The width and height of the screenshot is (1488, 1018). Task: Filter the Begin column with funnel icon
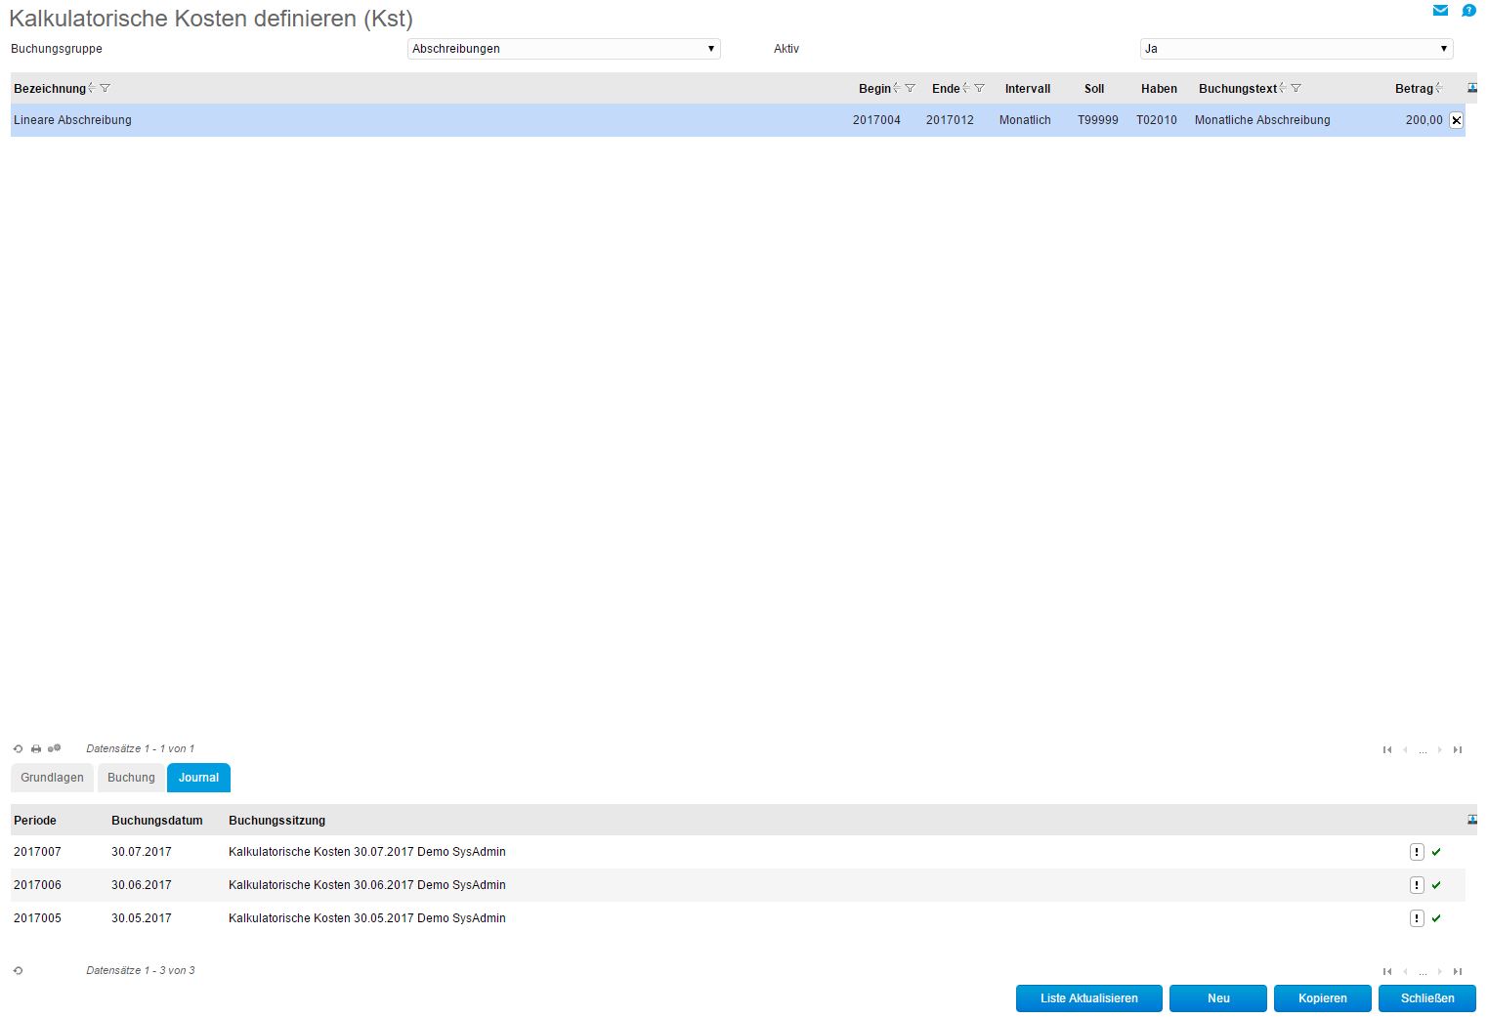(x=911, y=88)
